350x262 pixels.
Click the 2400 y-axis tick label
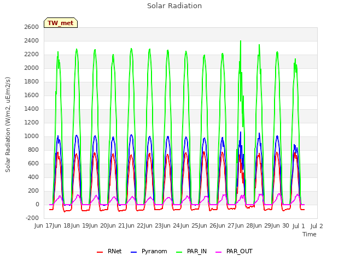32,41
